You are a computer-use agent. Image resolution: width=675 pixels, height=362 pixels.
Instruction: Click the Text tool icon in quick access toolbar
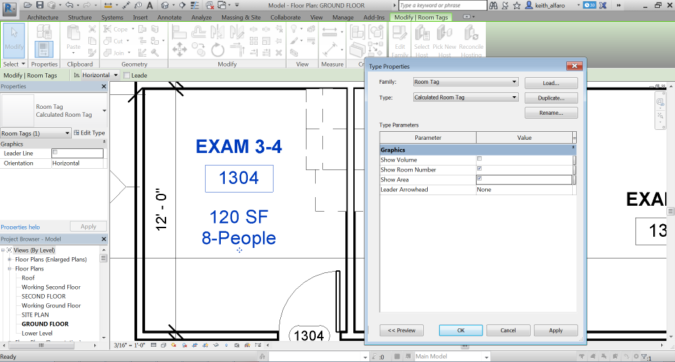pyautogui.click(x=151, y=5)
